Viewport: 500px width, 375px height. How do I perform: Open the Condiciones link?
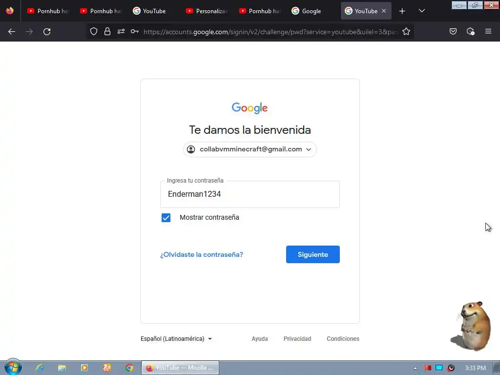pos(343,339)
